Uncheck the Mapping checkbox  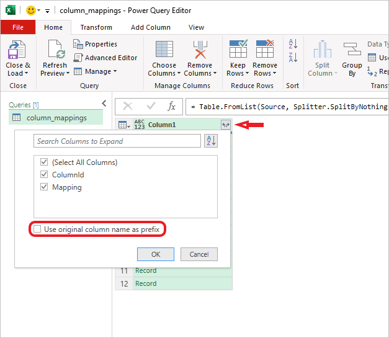44,187
